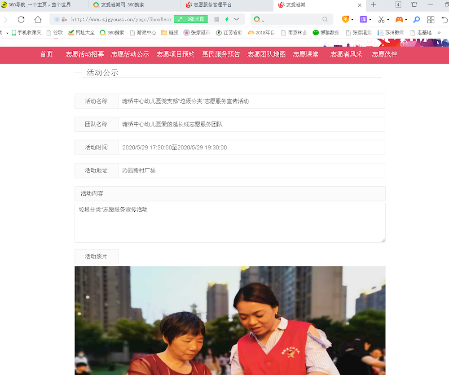Open the game center gamepad icon

[x=400, y=20]
